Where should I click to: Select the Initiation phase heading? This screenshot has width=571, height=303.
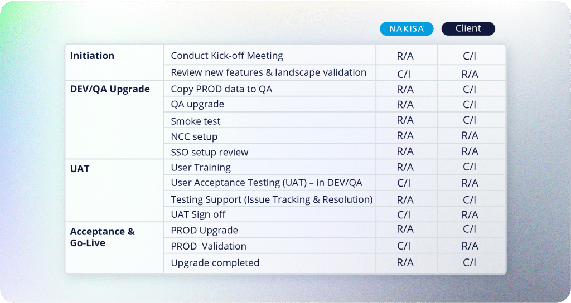92,56
